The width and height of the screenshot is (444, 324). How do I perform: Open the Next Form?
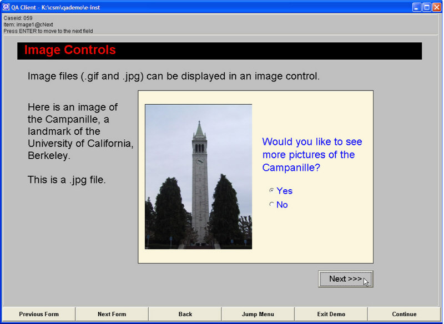(x=112, y=314)
